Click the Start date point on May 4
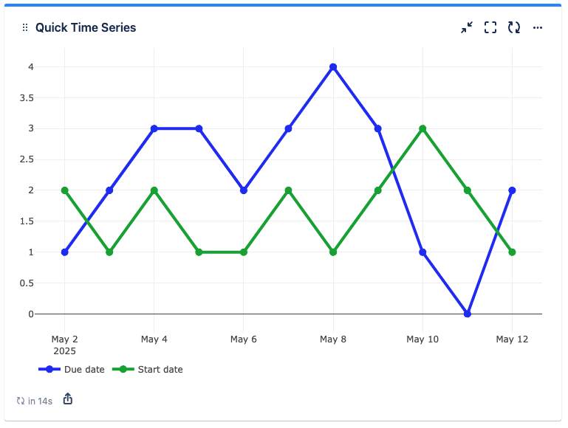 coord(154,190)
